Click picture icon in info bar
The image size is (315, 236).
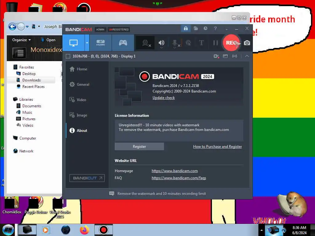(225, 56)
